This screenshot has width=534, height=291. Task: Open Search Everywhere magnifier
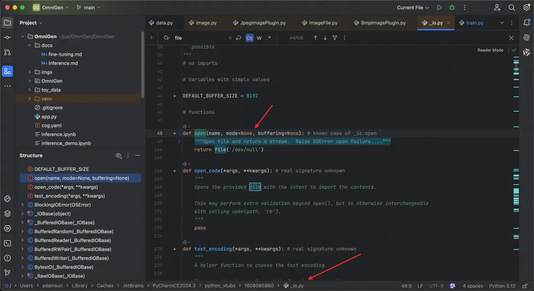512,8
